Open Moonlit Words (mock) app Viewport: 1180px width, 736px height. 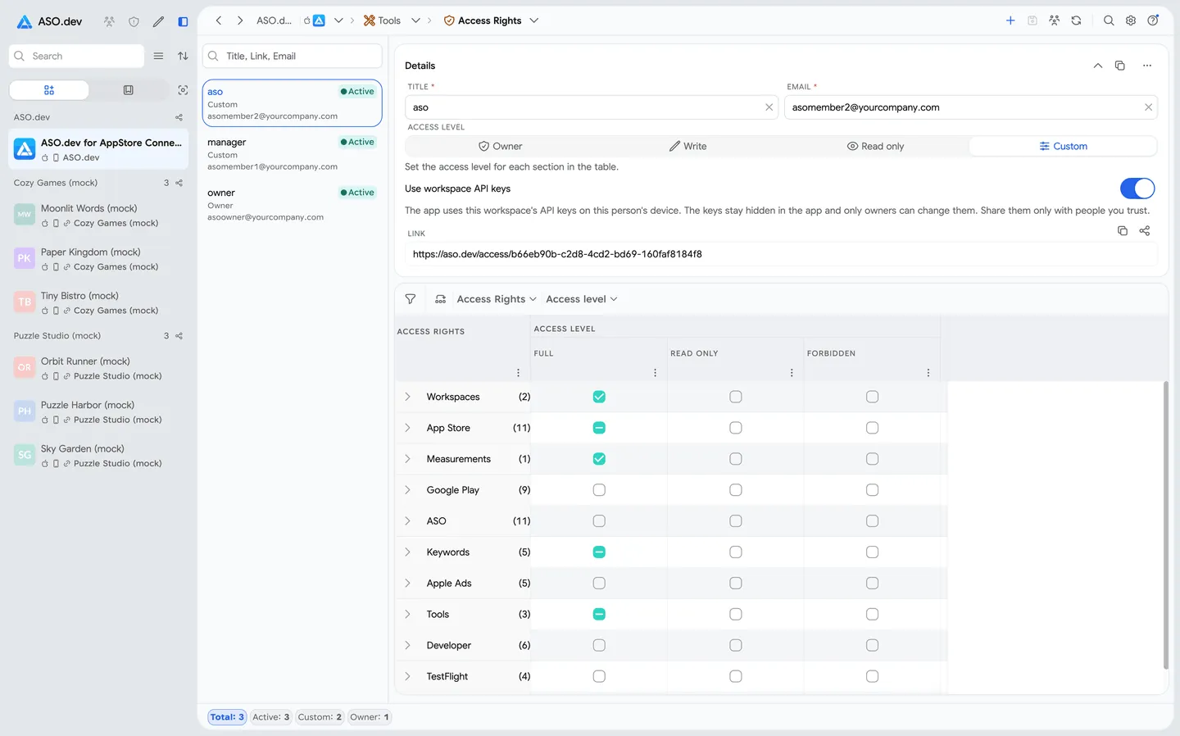[x=98, y=215]
